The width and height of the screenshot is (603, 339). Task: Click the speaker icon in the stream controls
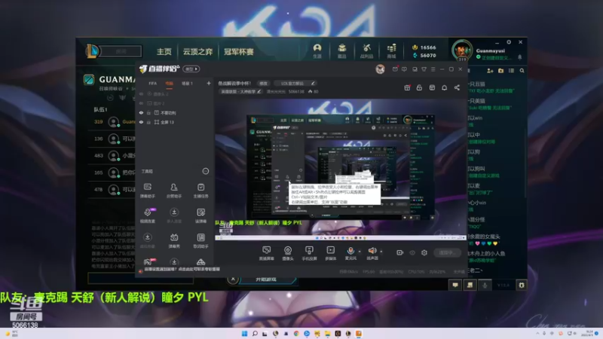click(x=372, y=251)
